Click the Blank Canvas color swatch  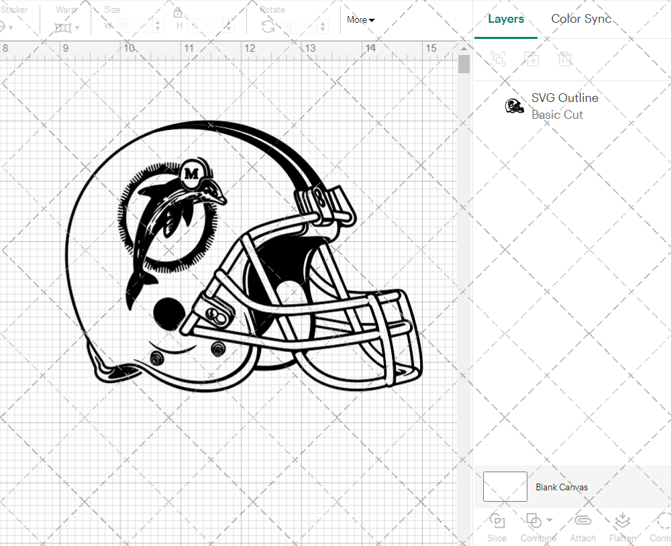click(505, 486)
